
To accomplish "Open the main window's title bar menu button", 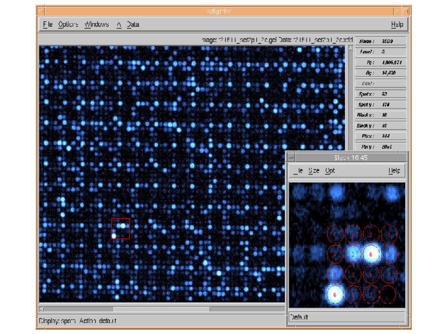I will (x=41, y=11).
